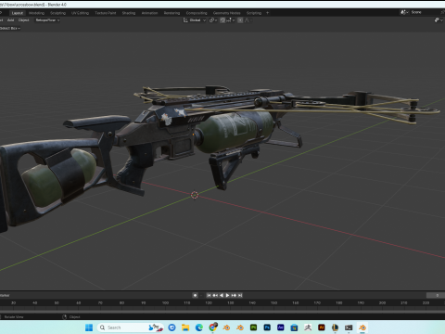The image size is (445, 334).
Task: Open the Global transform orientation dropdown
Action: coord(195,20)
